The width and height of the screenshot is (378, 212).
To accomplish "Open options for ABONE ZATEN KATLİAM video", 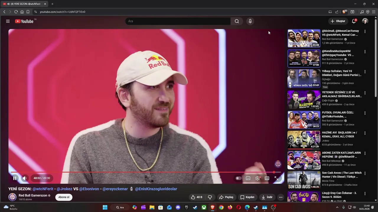I will pyautogui.click(x=365, y=153).
